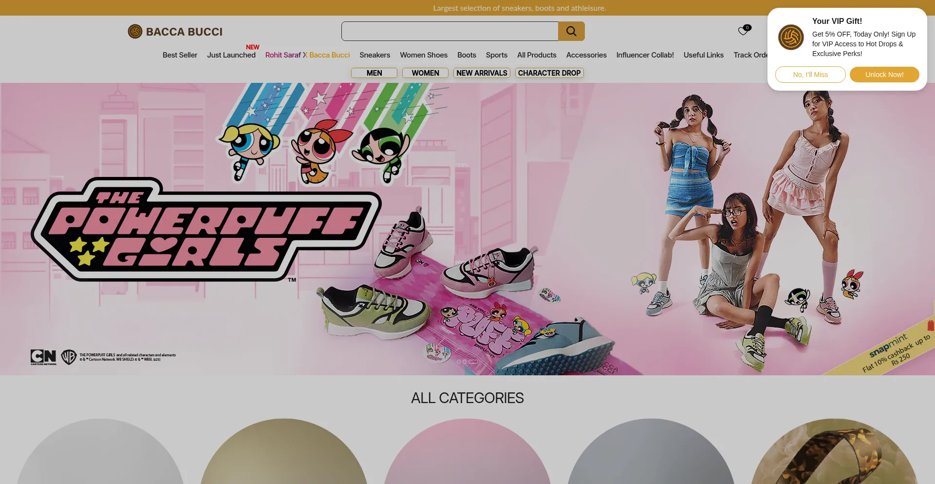Viewport: 935px width, 484px height.
Task: Expand the Sneakers navigation menu
Action: [x=374, y=55]
